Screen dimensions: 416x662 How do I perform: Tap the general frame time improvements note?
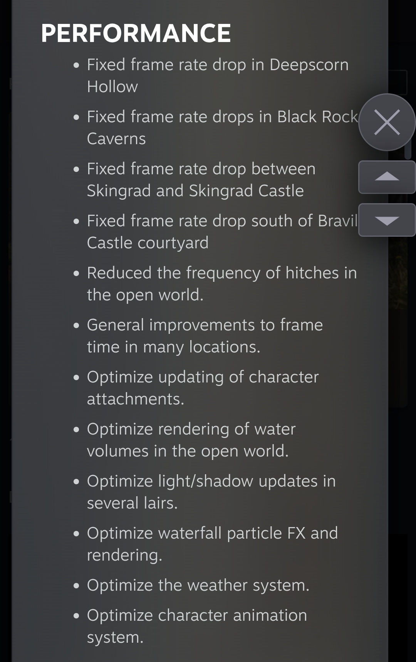tap(205, 336)
